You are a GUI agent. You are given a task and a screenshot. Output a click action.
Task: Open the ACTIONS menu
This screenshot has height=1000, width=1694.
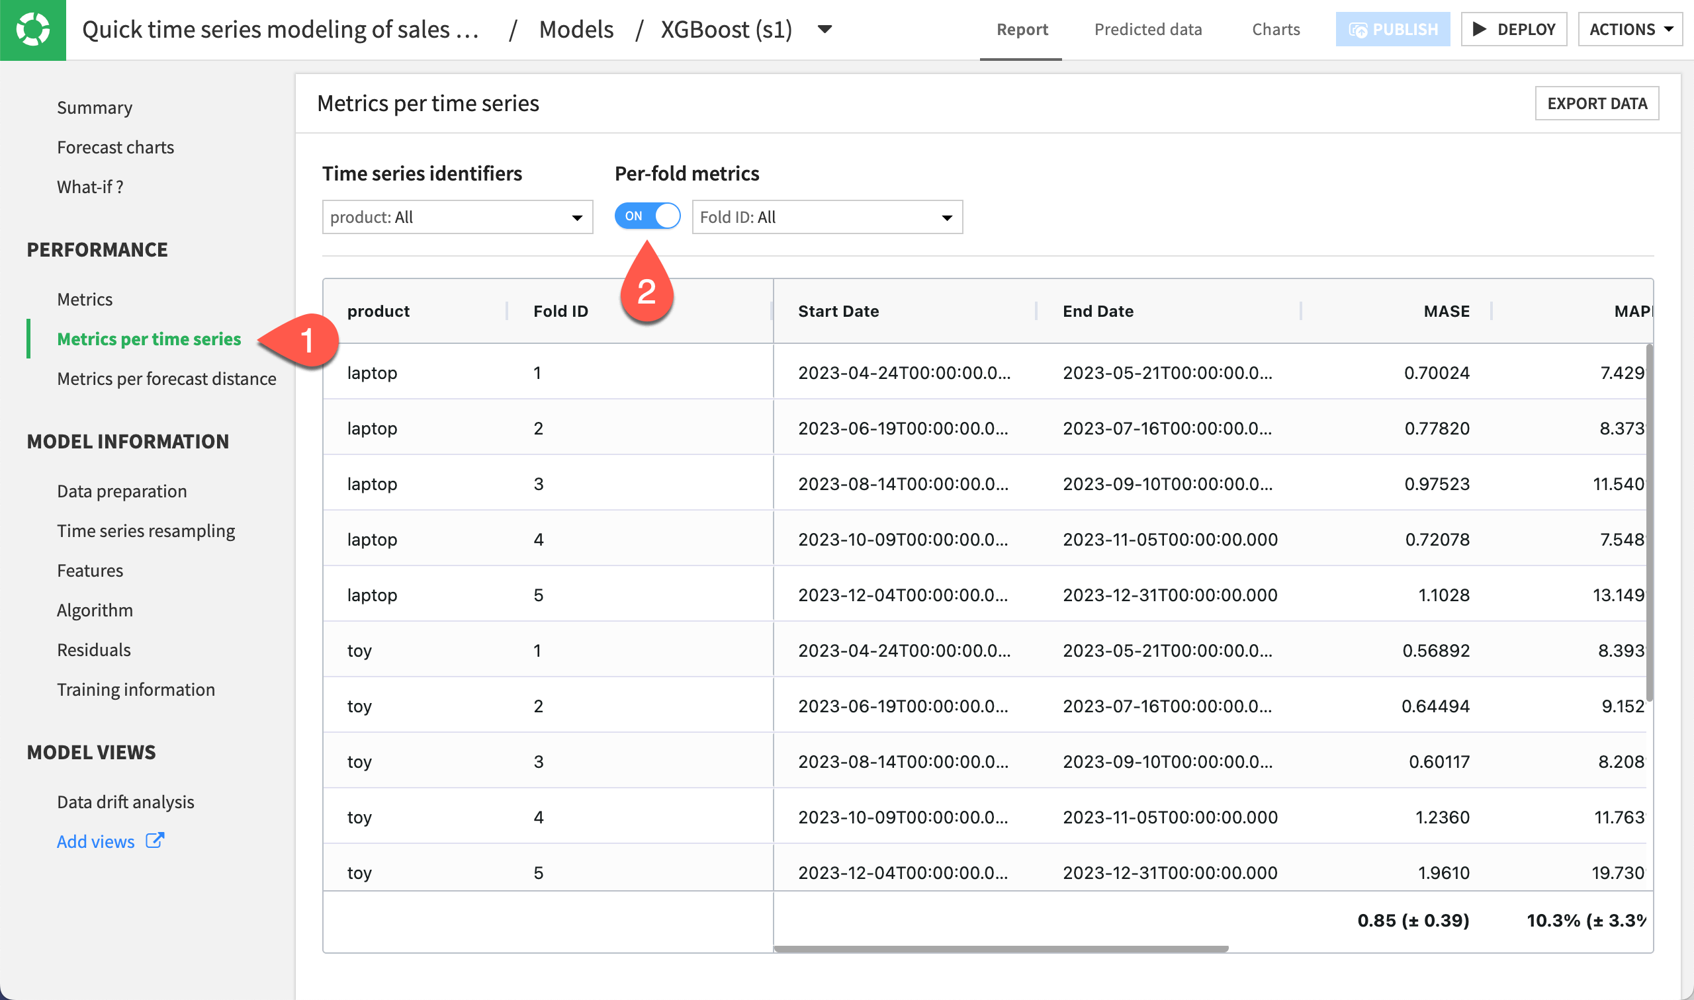point(1629,29)
